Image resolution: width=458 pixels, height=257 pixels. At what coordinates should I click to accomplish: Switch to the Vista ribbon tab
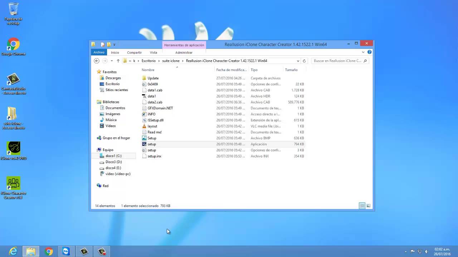(154, 52)
